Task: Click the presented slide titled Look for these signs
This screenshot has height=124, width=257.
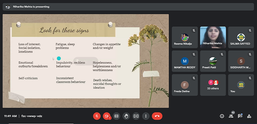Action: [86, 61]
